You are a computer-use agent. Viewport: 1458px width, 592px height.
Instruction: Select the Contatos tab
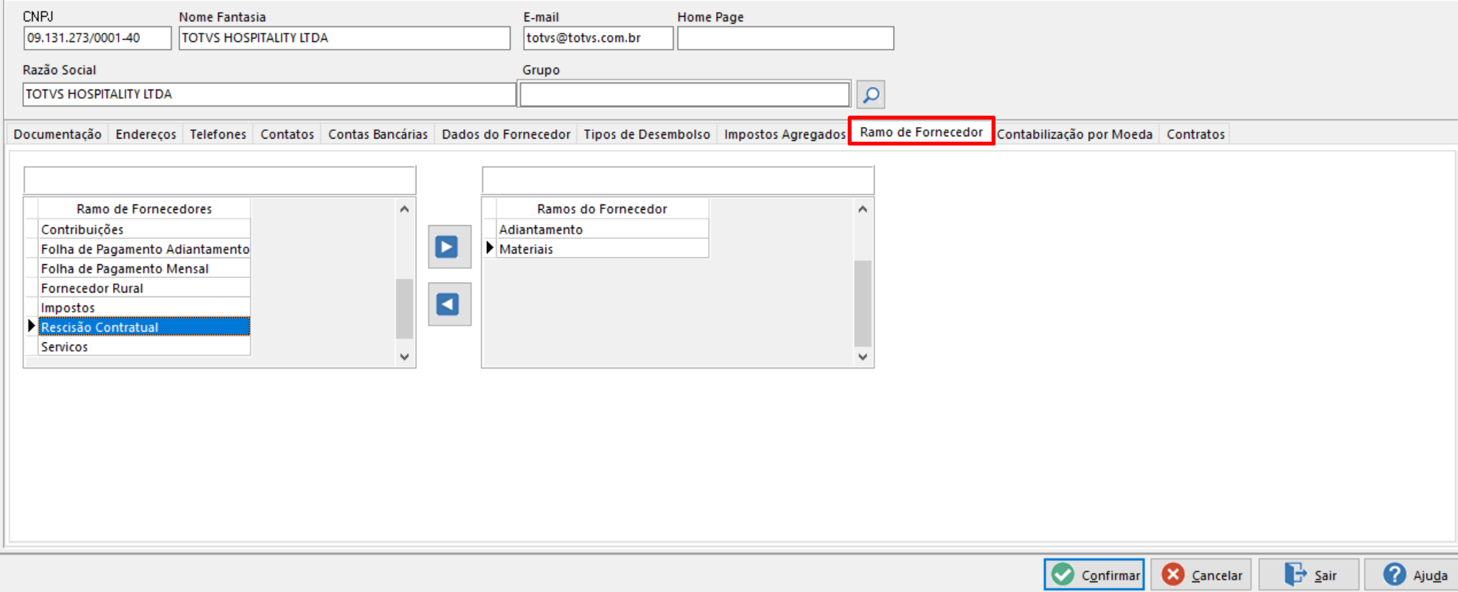click(287, 134)
